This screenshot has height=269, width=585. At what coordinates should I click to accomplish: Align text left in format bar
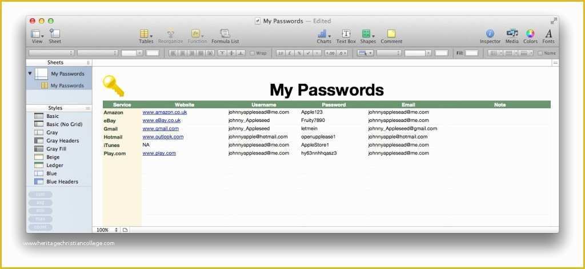click(x=173, y=53)
